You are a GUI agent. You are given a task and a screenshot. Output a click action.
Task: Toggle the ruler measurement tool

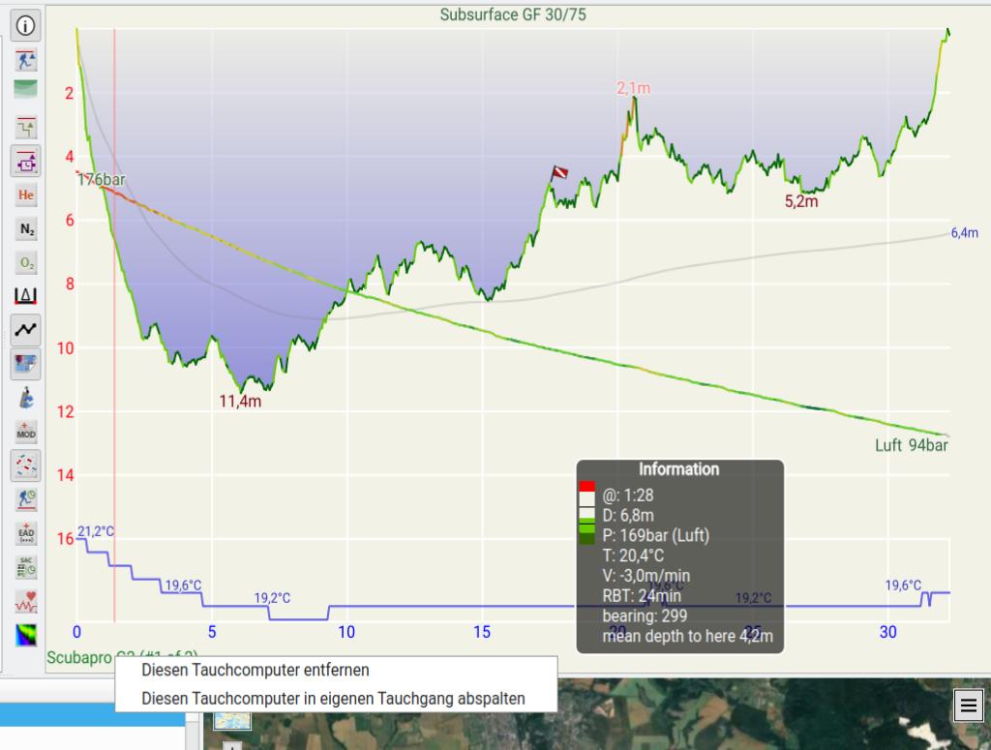click(26, 296)
